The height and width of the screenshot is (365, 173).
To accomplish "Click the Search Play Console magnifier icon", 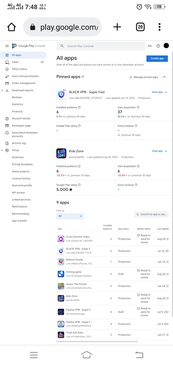I will point(62,46).
